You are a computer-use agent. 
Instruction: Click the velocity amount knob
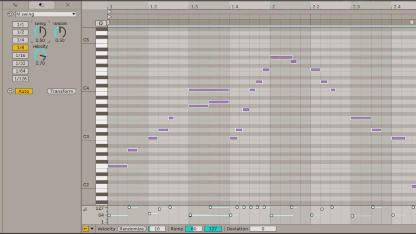click(40, 55)
